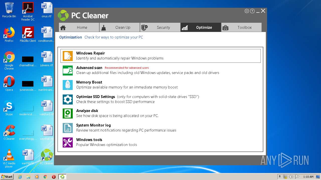
Task: Select the Google Chrome desktop shortcut
Action: [9, 60]
